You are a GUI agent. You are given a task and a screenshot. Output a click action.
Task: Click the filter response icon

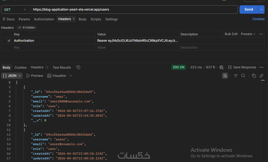coord(236,76)
